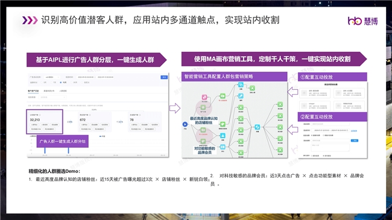The height and width of the screenshot is (220, 392).
Task: Select the 78 customer count card
Action: coord(145,122)
